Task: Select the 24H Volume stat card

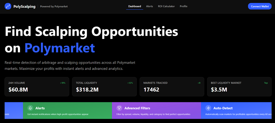Action: (x=37, y=87)
